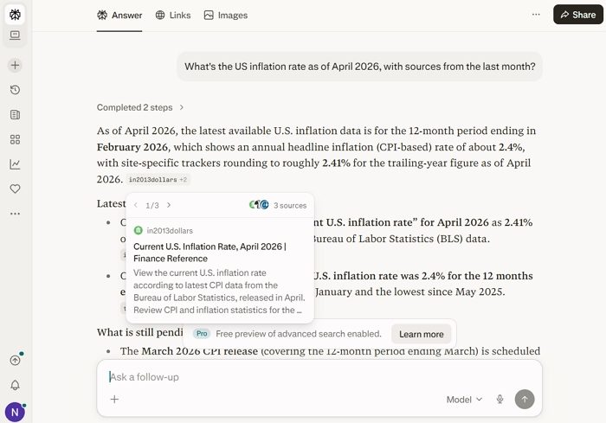Click the microphone dictation icon
The height and width of the screenshot is (423, 606).
click(500, 399)
